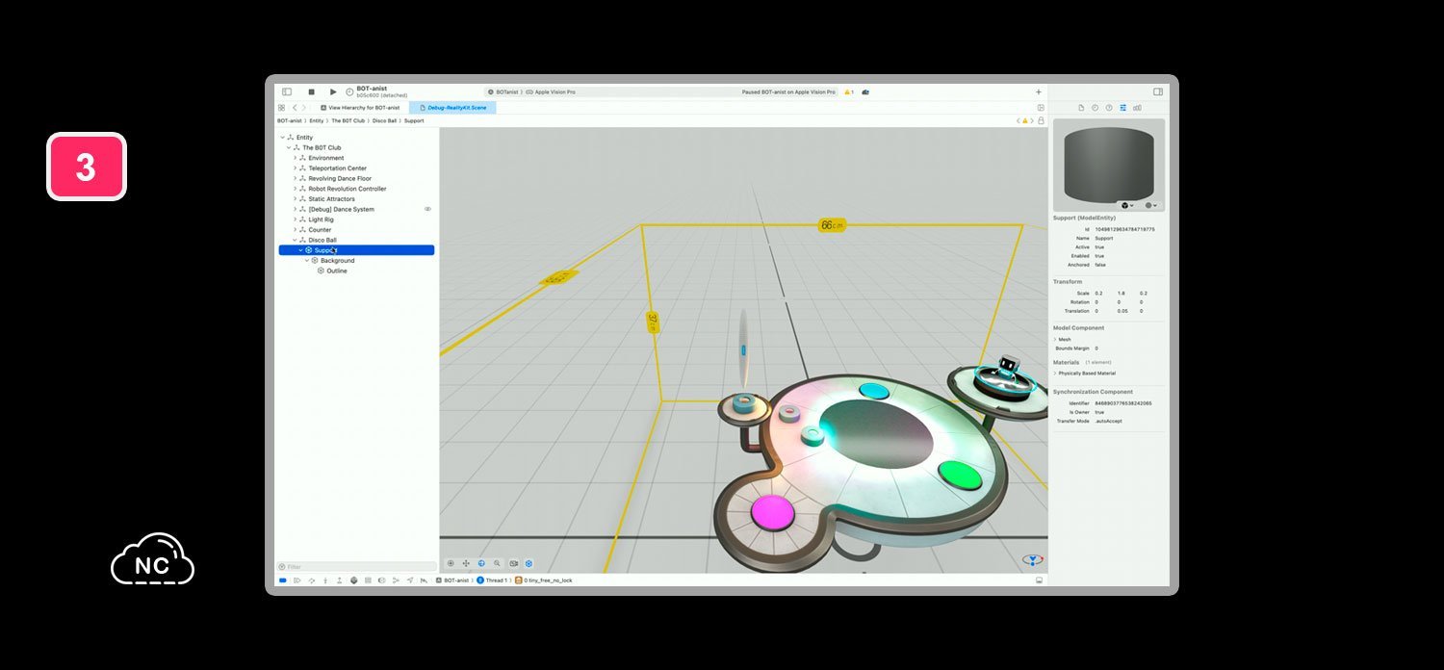
Task: Click the Run play button
Action: 333,91
